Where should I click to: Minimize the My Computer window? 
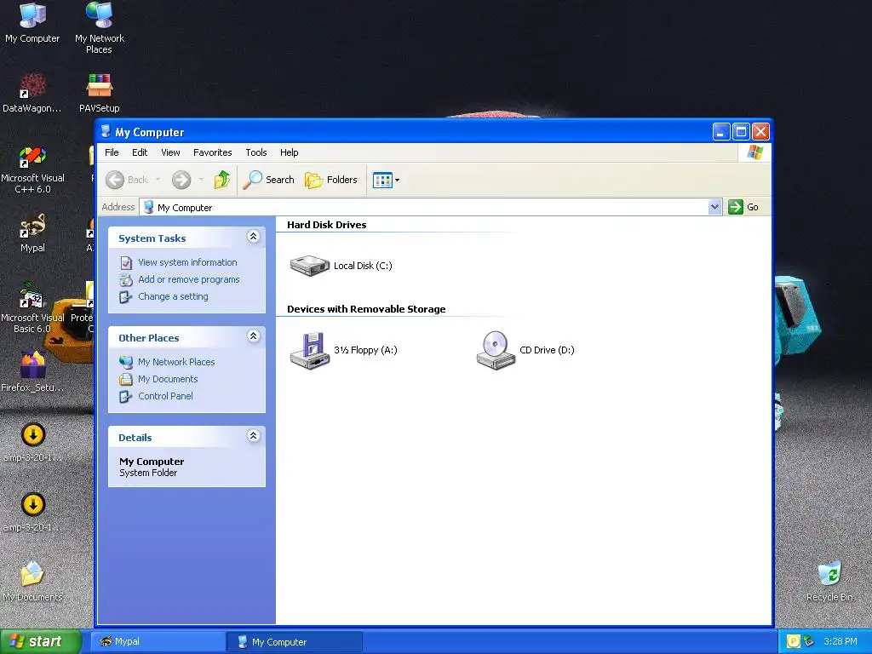pos(720,132)
